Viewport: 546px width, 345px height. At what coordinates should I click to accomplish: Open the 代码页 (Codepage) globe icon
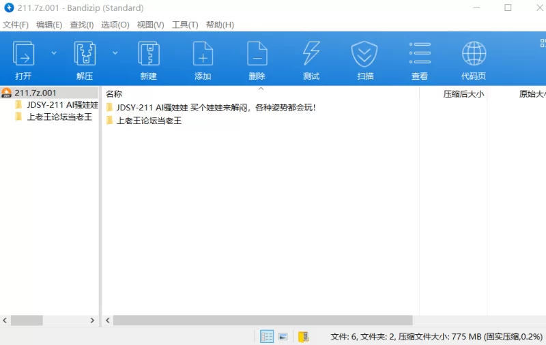(473, 54)
